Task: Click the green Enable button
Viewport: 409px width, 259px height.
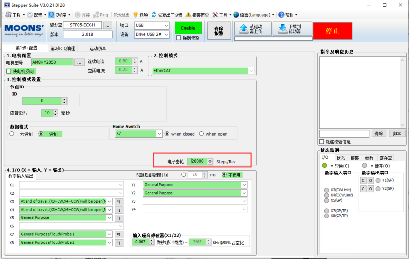Action: click(x=188, y=28)
